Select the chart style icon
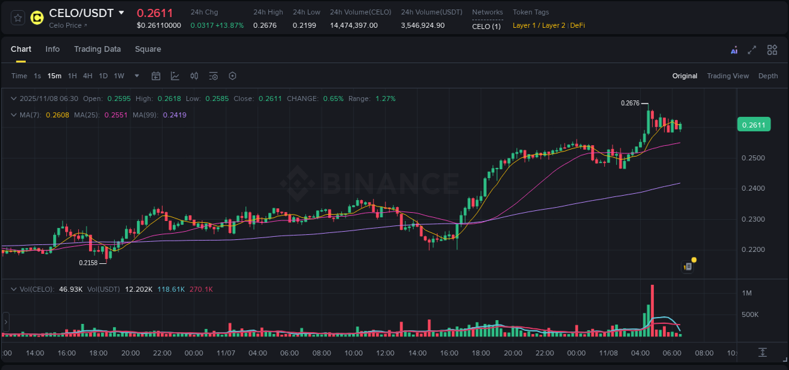Viewport: 789px width, 370px height. point(175,76)
